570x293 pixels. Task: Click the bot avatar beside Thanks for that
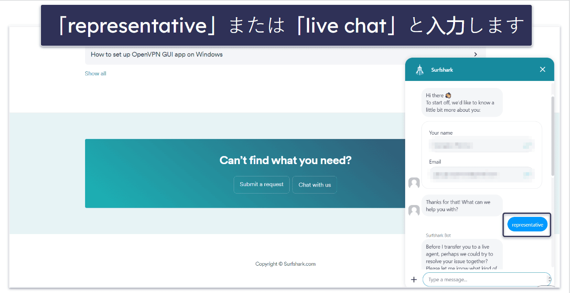click(x=414, y=211)
